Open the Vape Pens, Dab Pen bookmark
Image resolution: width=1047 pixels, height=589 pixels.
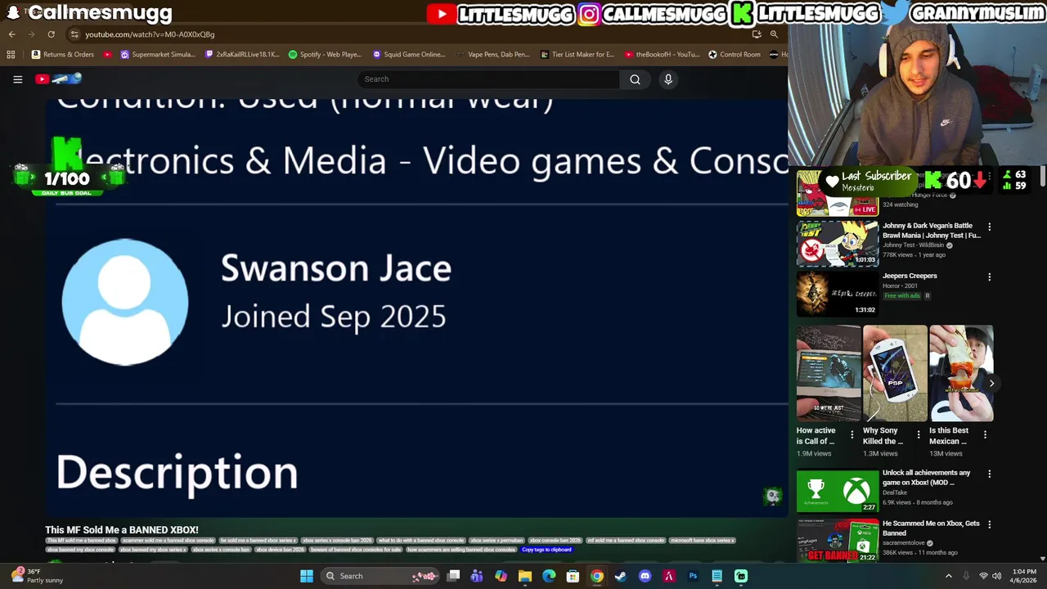[x=493, y=55]
